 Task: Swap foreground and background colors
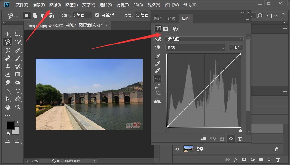(x=18, y=123)
